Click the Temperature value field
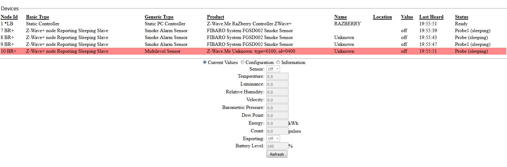Screen dimensions: 507x167 pyautogui.click(x=277, y=76)
